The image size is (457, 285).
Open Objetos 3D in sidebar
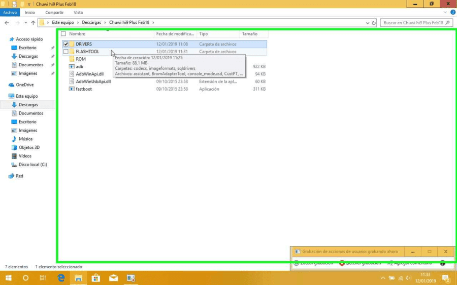click(x=29, y=147)
